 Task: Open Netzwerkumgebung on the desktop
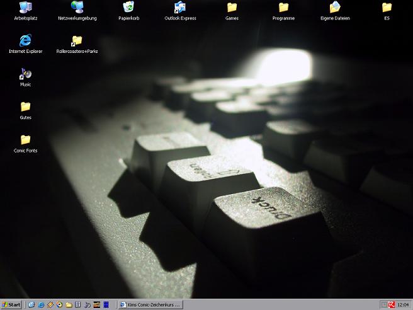(x=77, y=8)
